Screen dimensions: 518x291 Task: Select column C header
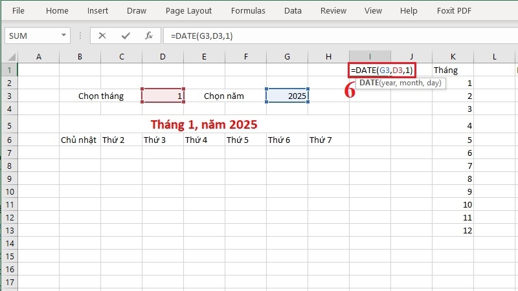122,57
